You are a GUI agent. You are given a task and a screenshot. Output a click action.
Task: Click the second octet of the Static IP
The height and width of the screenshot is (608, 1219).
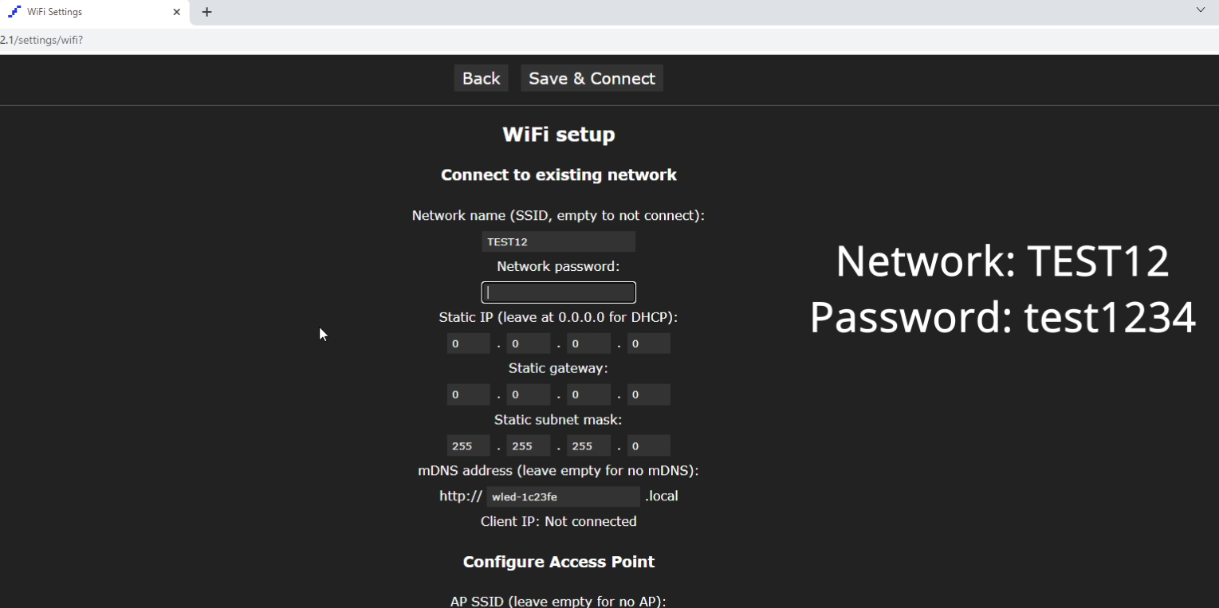[528, 343]
